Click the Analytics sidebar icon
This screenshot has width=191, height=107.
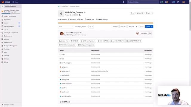coord(2,49)
